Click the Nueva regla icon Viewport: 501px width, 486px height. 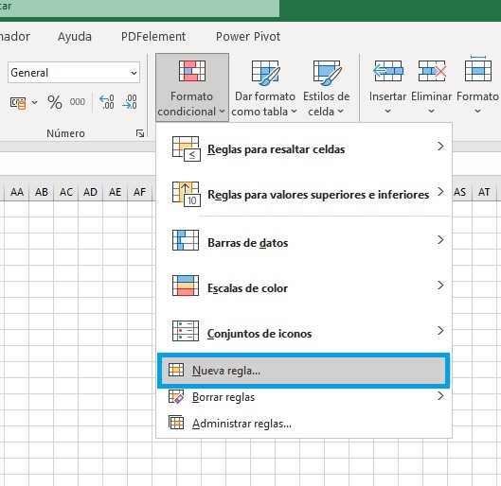click(x=176, y=370)
